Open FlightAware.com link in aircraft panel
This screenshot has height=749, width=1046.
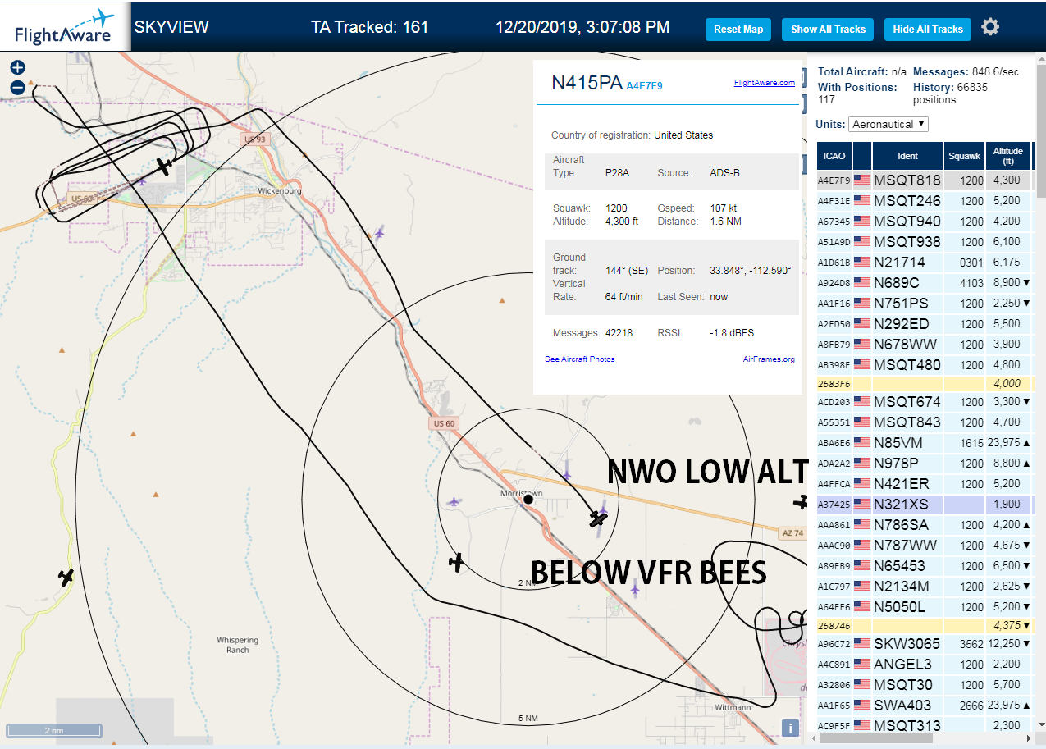(764, 82)
